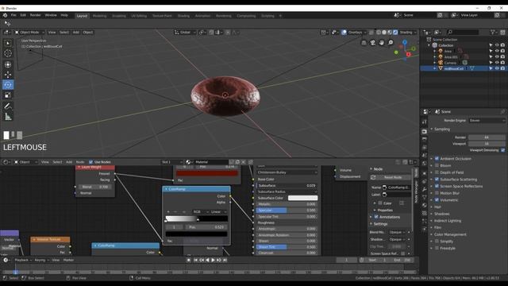Jump to the timeline's last frame
Image resolution: width=508 pixels, height=286 pixels.
[225, 260]
